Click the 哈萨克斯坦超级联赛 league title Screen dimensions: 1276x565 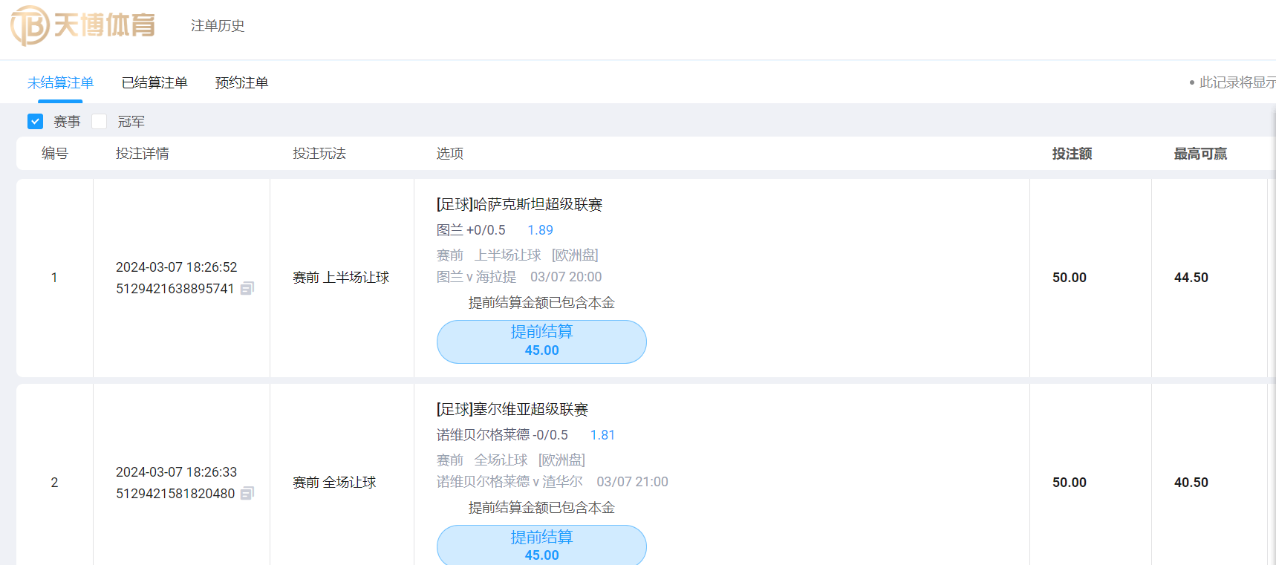(519, 204)
